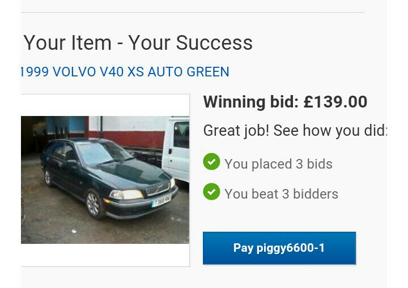This screenshot has width=408, height=288.
Task: Open the green Volvo car photo
Action: [x=105, y=180]
